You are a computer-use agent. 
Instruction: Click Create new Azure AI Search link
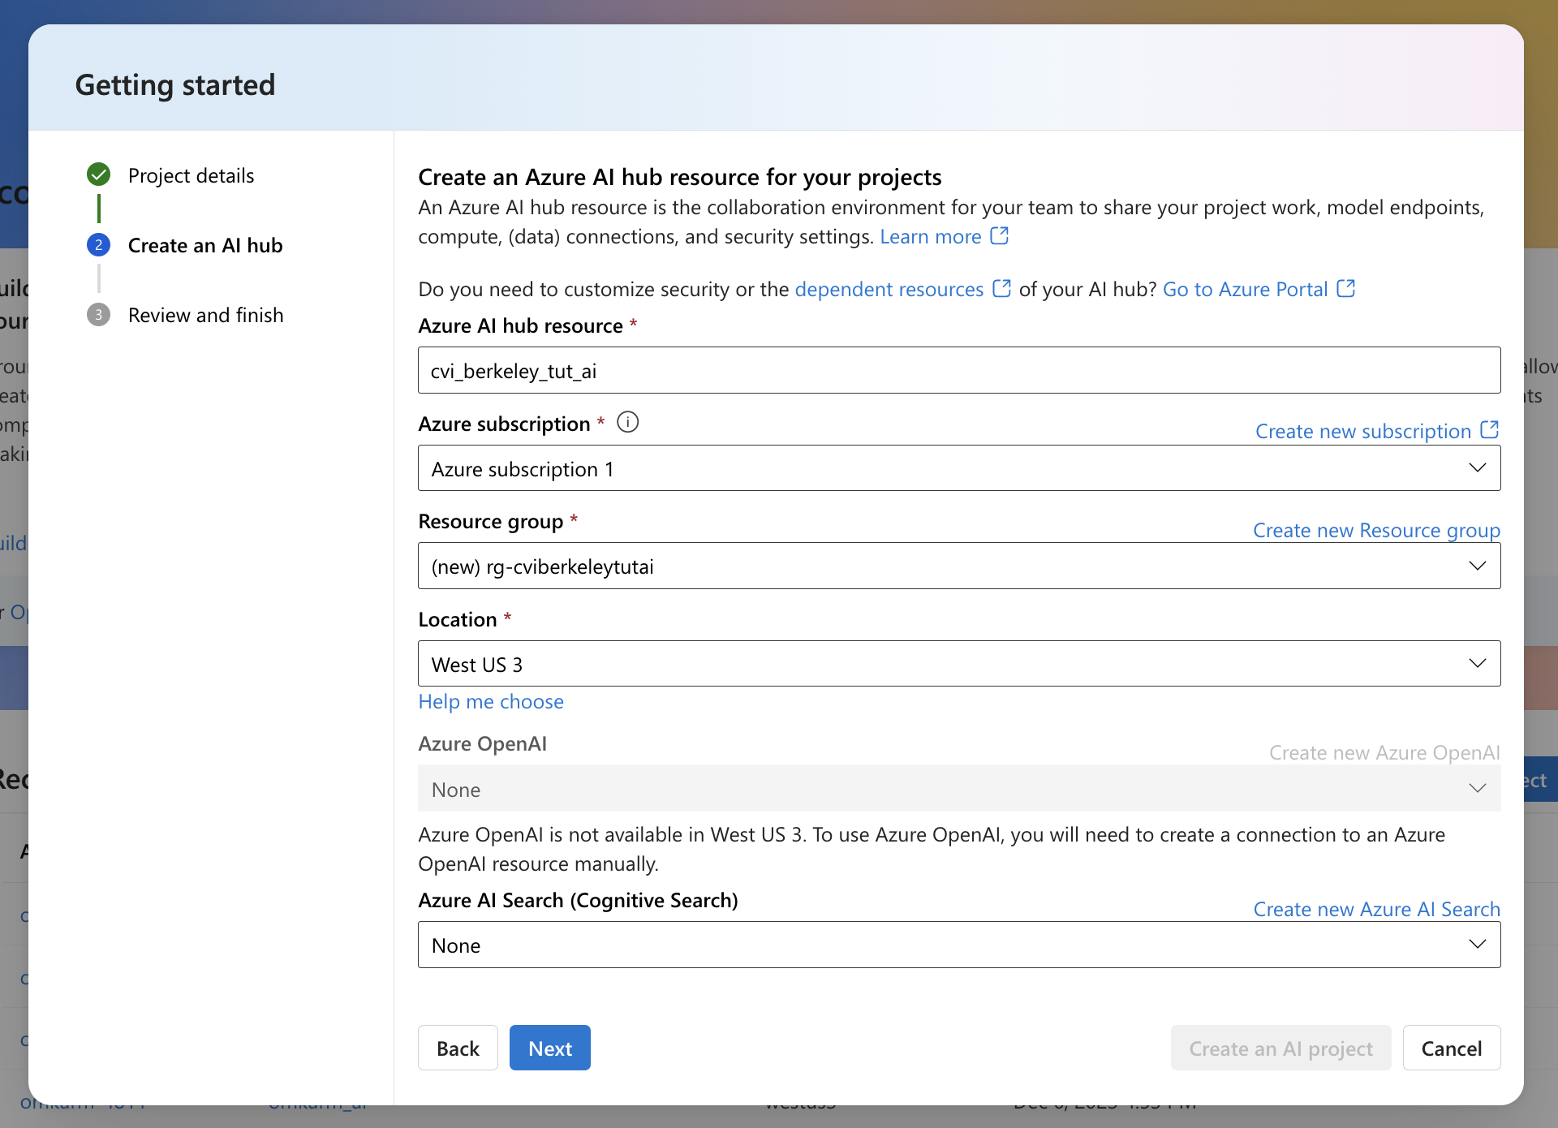click(1377, 909)
